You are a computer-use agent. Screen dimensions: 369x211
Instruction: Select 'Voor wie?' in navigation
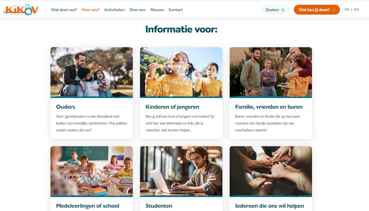[x=90, y=10]
